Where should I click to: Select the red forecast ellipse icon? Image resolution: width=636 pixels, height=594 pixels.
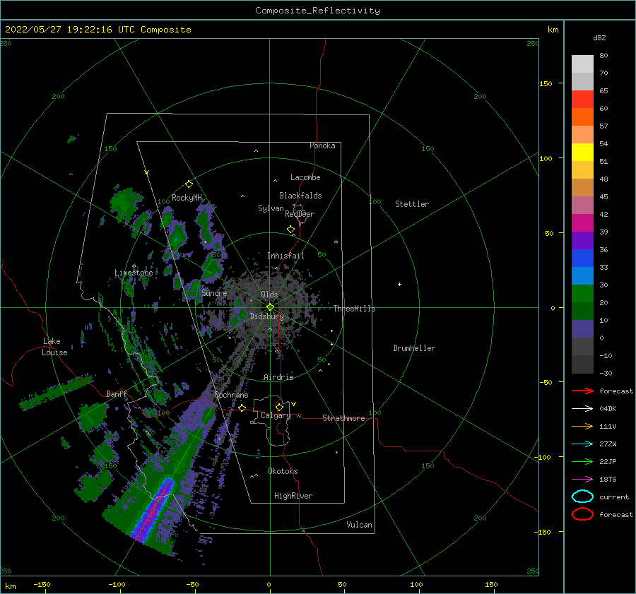(x=582, y=514)
